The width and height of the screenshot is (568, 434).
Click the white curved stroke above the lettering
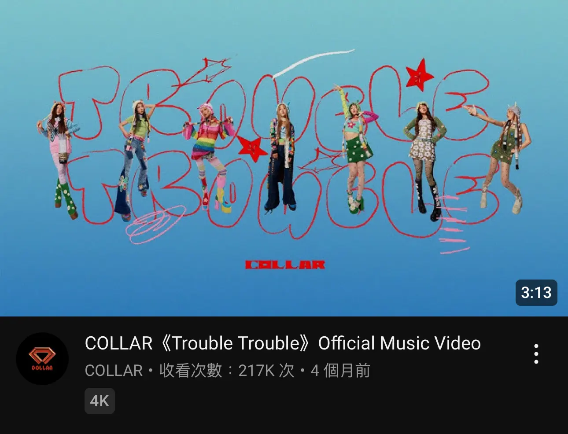tap(313, 62)
